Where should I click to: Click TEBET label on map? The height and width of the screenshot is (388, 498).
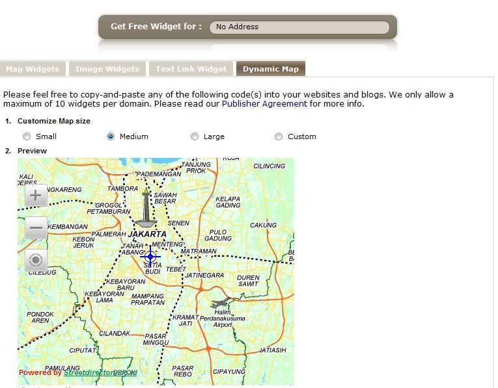[176, 269]
